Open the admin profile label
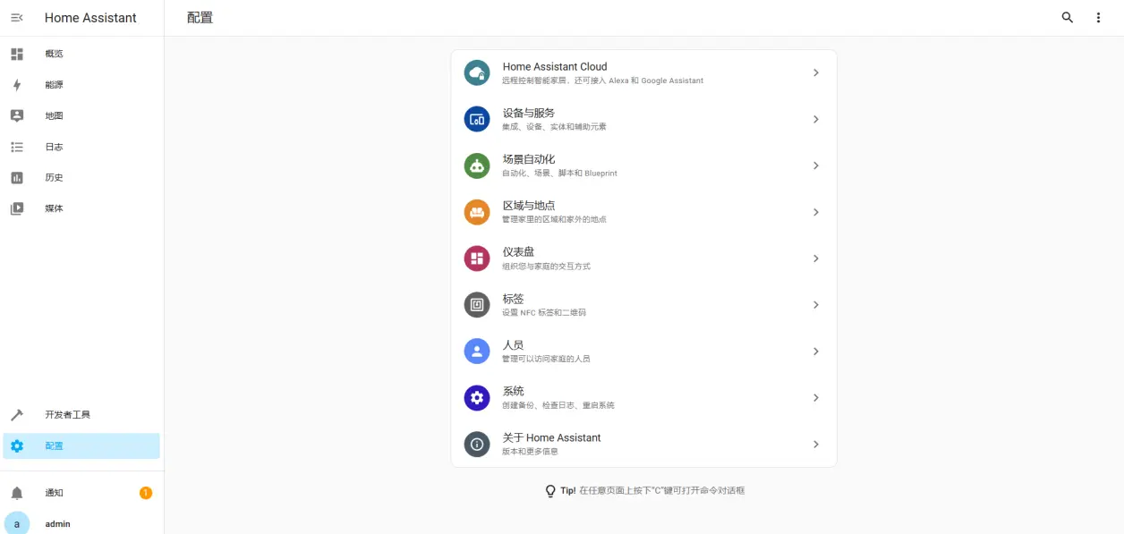Screen dimensions: 1124x534 58,524
